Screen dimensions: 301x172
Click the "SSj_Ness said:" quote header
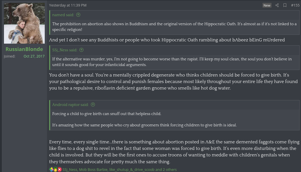[x=65, y=50]
